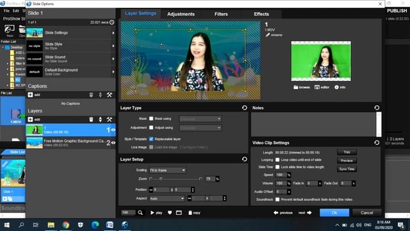Click the Zoom slider track
Screen dimensions: 410x231
(x=176, y=179)
